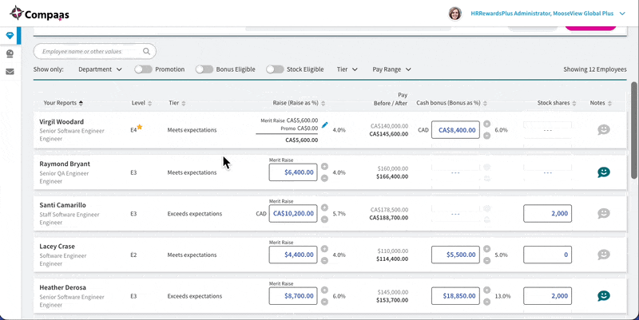Increase Raymond Bryant's merit raise with plus
This screenshot has width=639, height=320.
(324, 167)
